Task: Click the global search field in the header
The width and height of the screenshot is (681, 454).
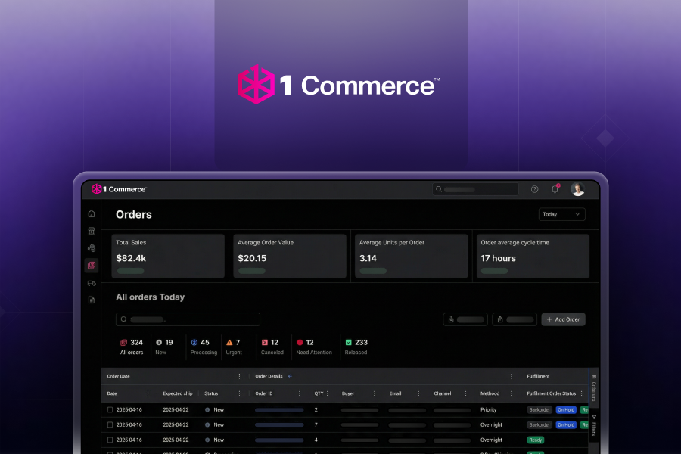Action: point(475,189)
